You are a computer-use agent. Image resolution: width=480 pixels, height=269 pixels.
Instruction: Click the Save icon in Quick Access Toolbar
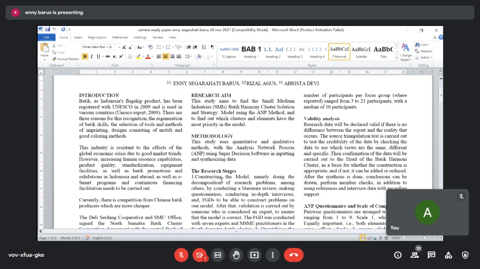[48, 30]
